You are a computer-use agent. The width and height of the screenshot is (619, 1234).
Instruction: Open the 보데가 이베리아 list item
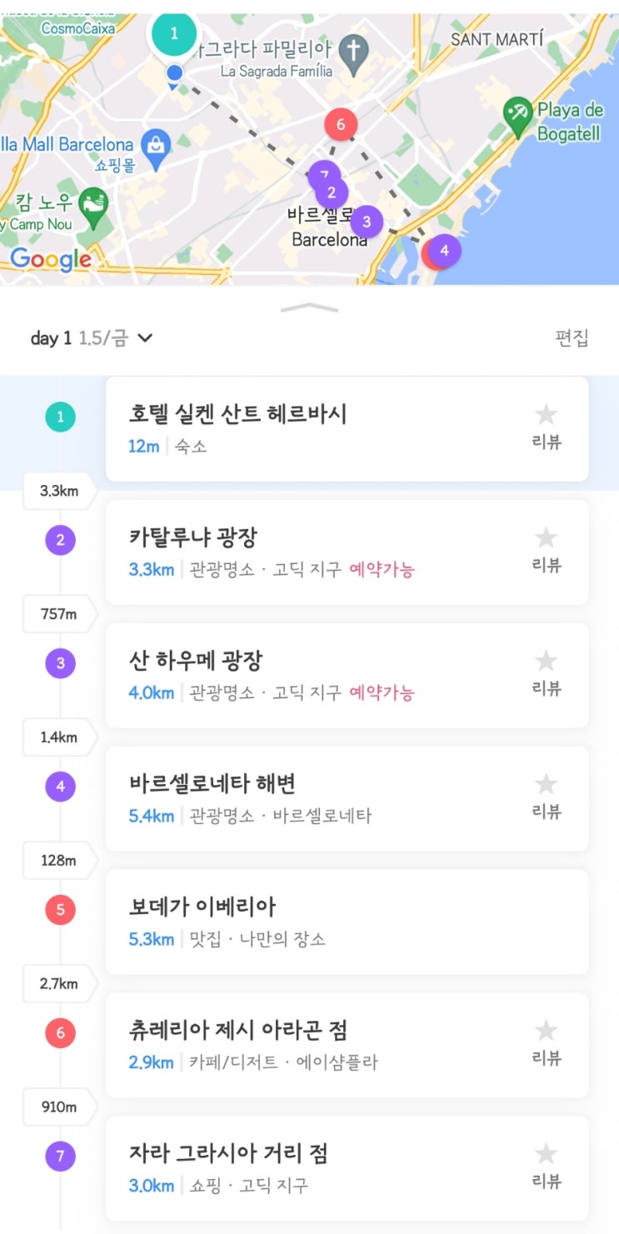pyautogui.click(x=347, y=922)
